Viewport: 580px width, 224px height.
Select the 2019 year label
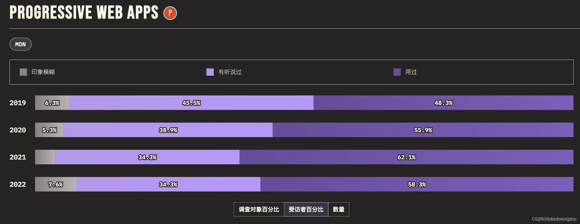click(17, 103)
